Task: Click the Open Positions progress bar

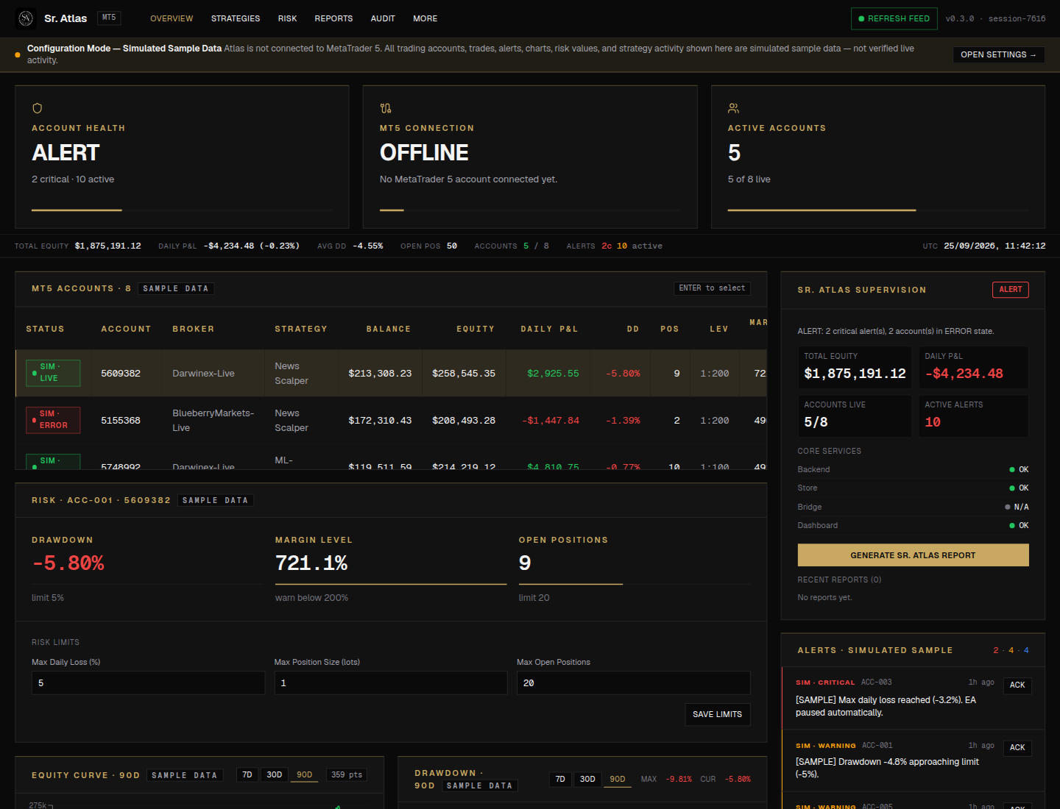Action: pos(634,584)
